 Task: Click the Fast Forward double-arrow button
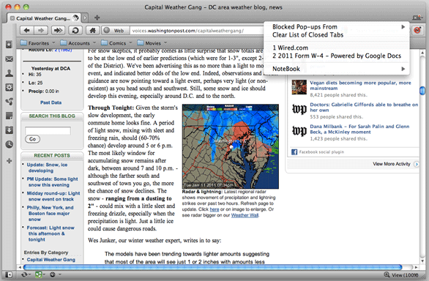[x=58, y=31]
